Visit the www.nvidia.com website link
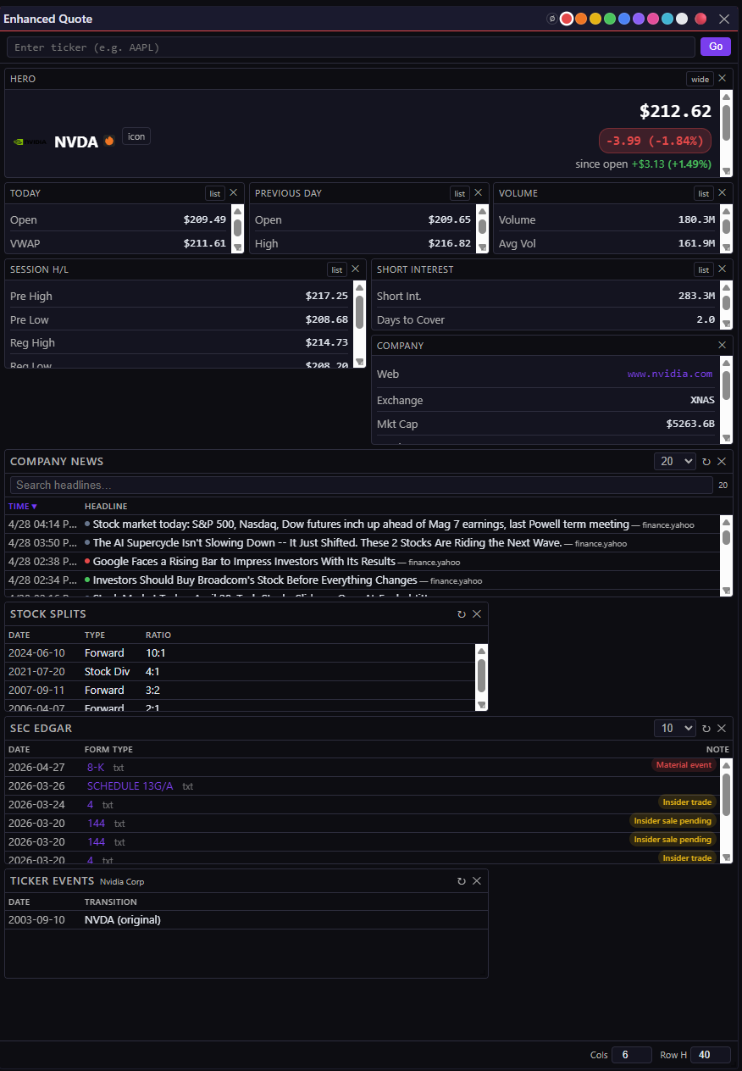The width and height of the screenshot is (742, 1071). [669, 374]
